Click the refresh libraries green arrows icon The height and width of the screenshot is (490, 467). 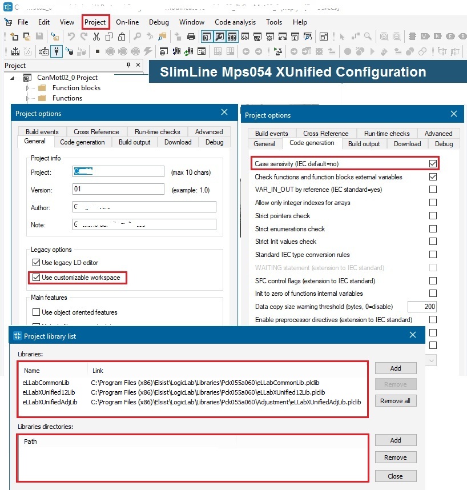pos(188,51)
